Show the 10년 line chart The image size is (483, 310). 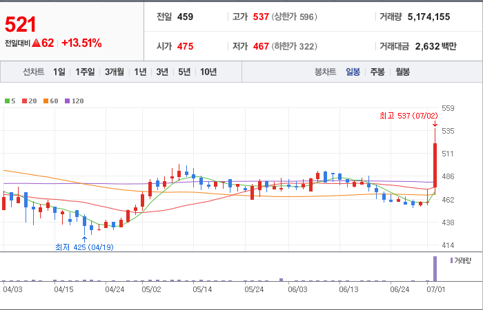[x=208, y=72]
